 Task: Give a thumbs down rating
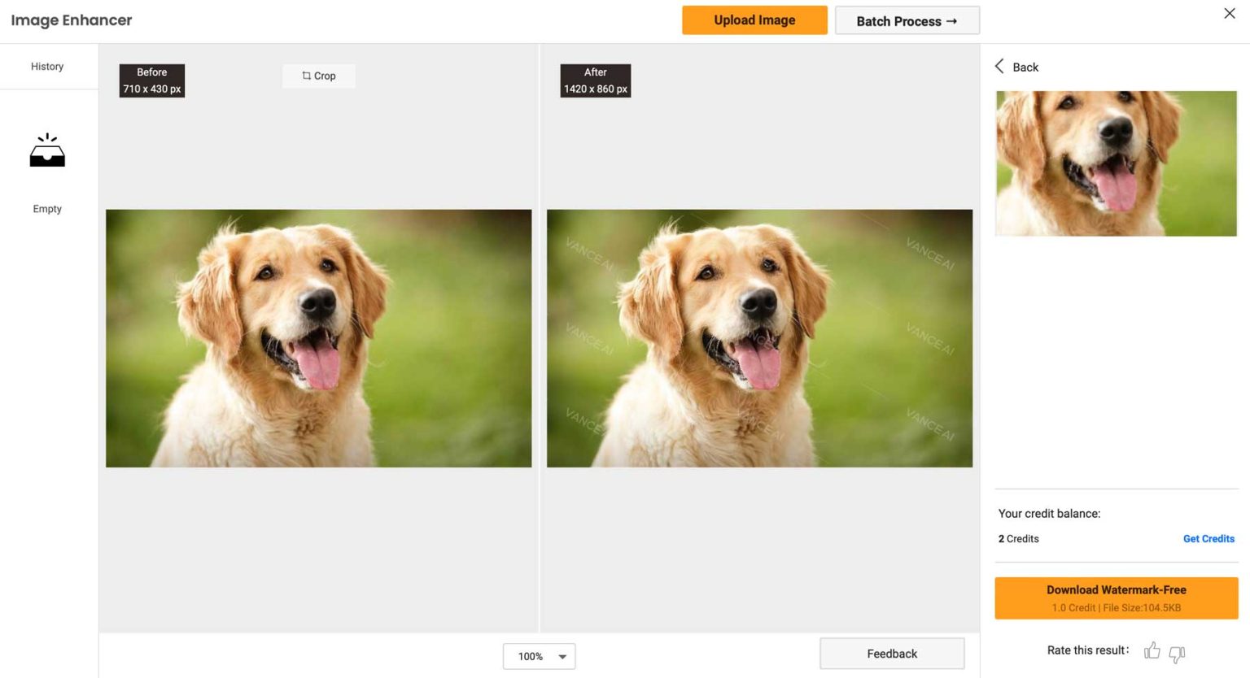pyautogui.click(x=1176, y=653)
